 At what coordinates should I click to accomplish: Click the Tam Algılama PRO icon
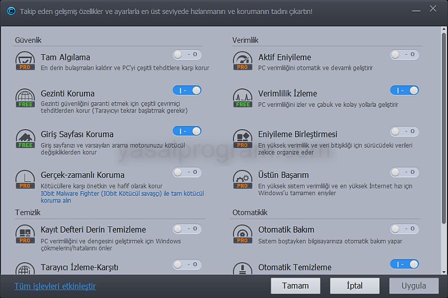point(25,61)
